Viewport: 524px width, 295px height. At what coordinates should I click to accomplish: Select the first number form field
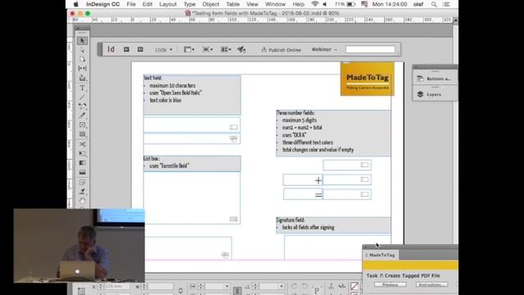coord(347,165)
